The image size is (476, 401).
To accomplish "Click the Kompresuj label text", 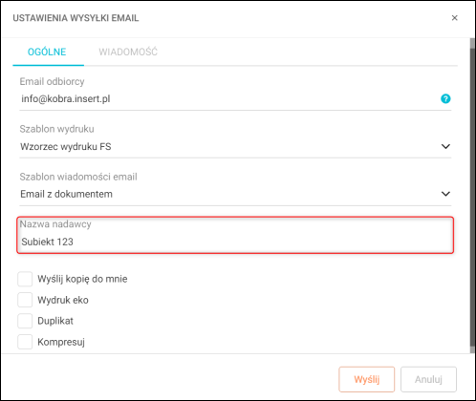I will pos(61,342).
